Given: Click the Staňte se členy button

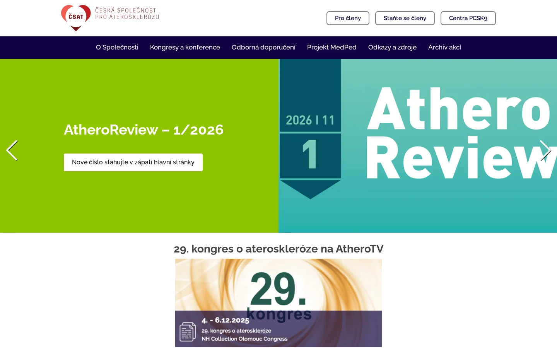Looking at the screenshot, I should point(405,18).
